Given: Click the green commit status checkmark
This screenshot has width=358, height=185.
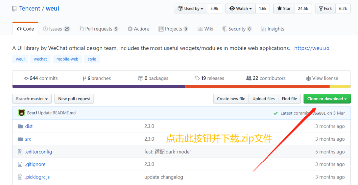Looking at the screenshot, I should [276, 113].
